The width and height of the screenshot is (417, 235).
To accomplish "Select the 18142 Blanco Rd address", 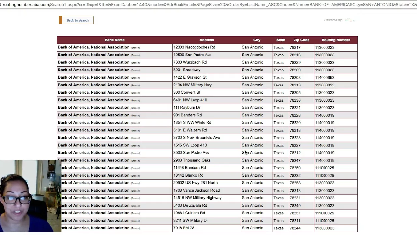I will pyautogui.click(x=188, y=175).
